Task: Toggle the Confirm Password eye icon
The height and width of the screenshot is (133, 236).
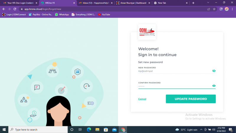Action: [x=214, y=86]
